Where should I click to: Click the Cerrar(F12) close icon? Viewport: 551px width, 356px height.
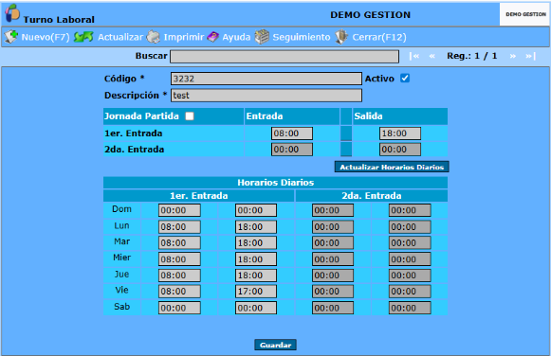pos(341,37)
